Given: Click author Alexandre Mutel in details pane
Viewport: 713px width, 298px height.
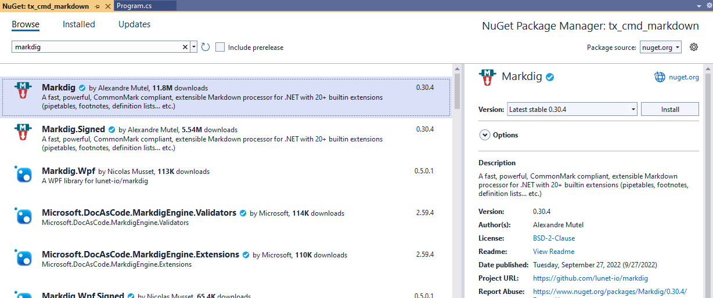Looking at the screenshot, I should [558, 225].
